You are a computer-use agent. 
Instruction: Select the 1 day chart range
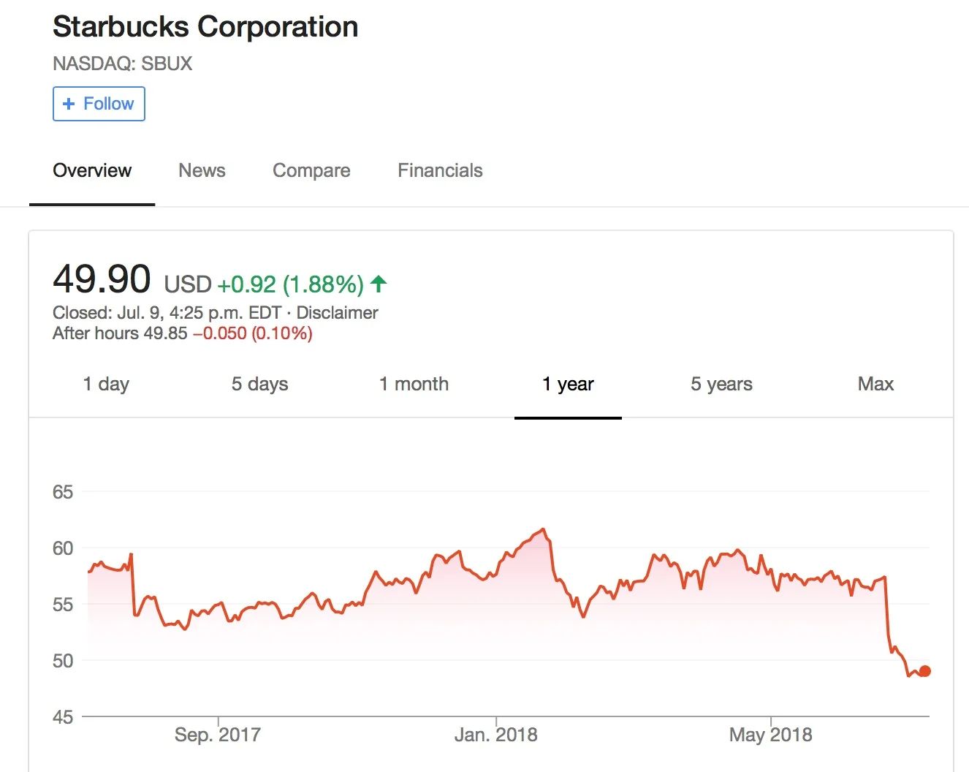[106, 384]
